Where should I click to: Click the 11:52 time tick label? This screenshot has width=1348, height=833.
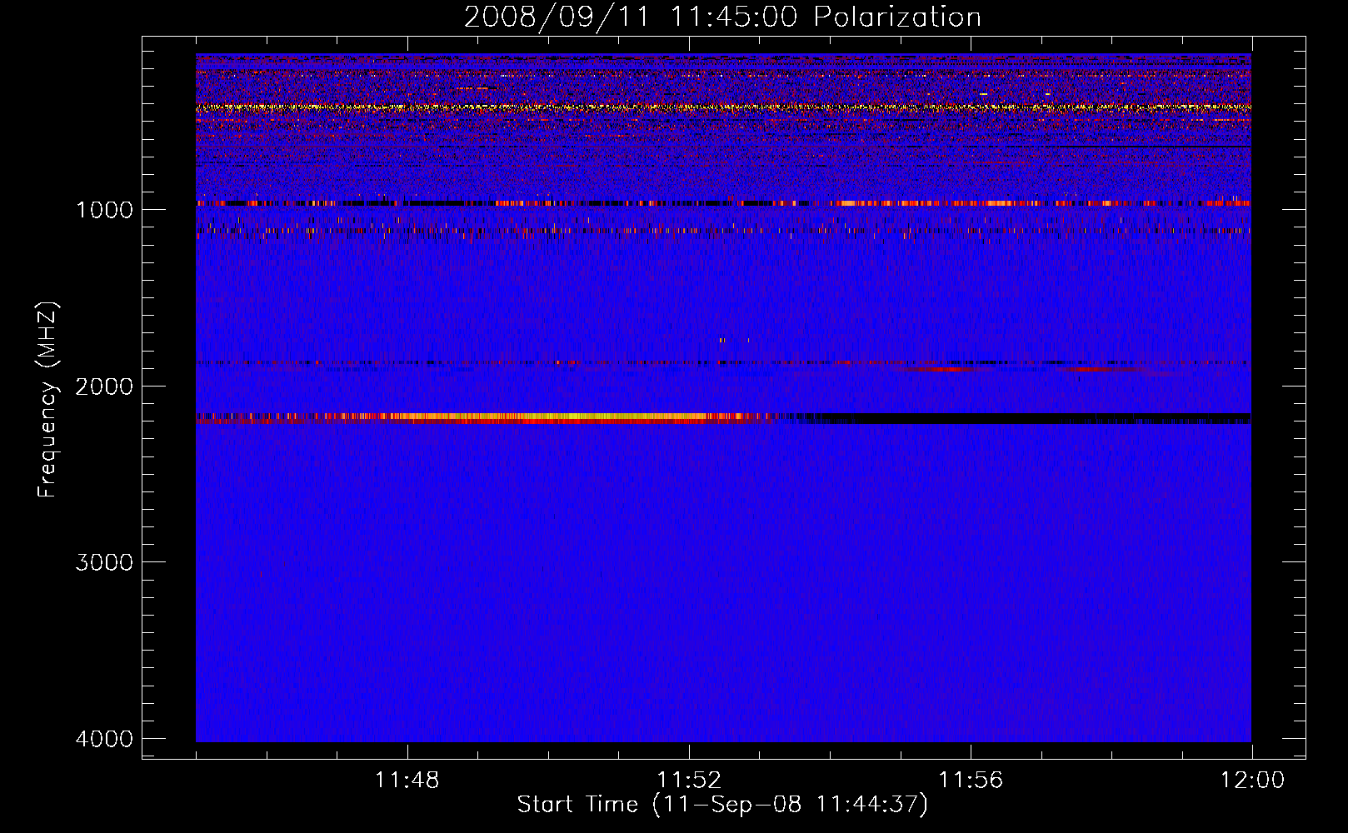click(x=689, y=781)
